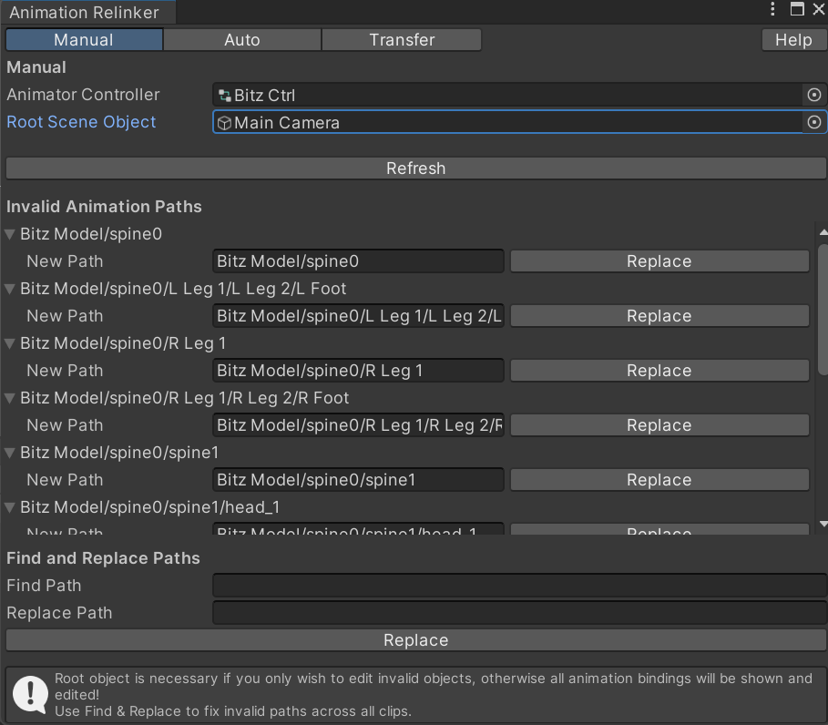
Task: Collapse the Bitz Model/spine0 foldout
Action: pos(9,234)
